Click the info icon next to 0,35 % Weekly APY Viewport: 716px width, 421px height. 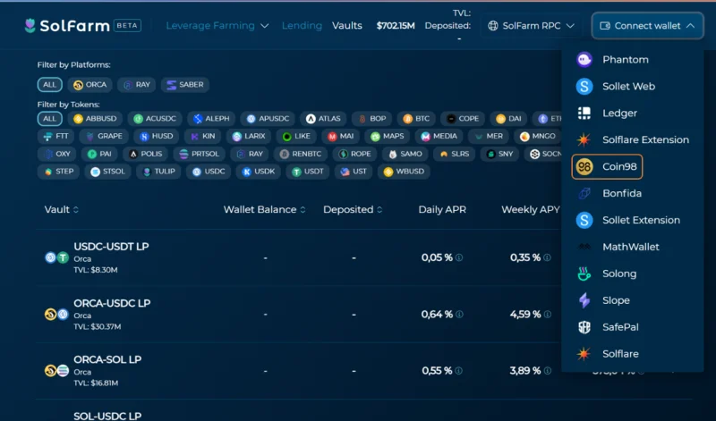(547, 257)
